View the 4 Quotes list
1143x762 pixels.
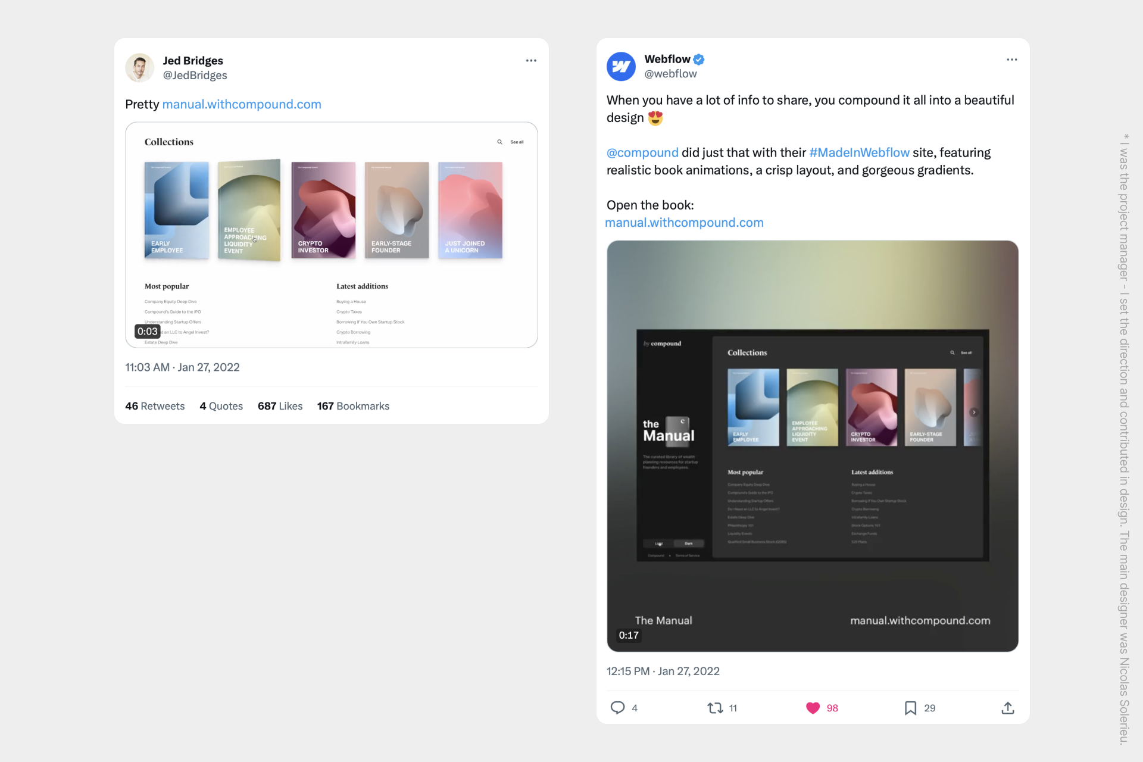coord(221,406)
